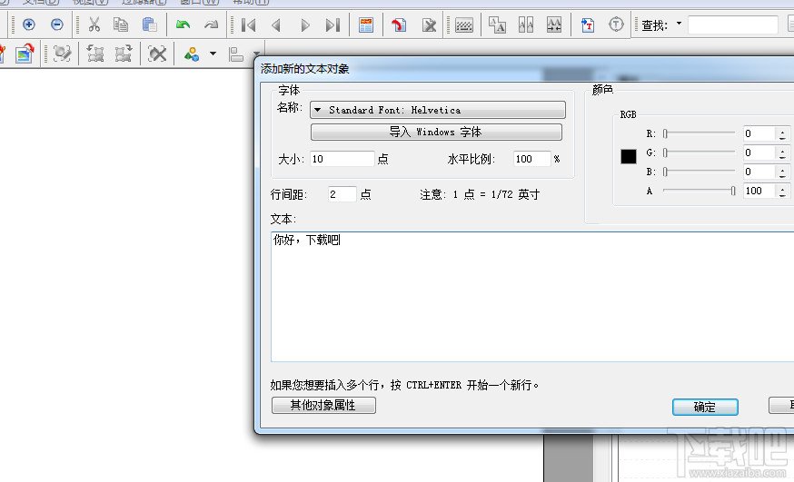
Task: Click the G value field
Action: coord(759,152)
